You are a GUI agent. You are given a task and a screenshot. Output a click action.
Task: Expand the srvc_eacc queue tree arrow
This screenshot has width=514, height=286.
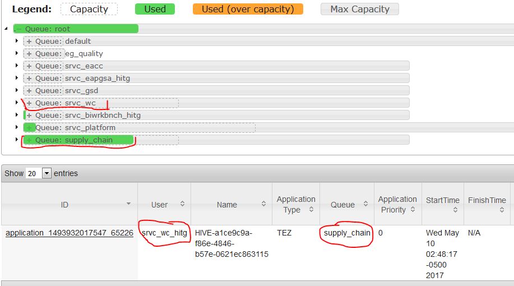pyautogui.click(x=17, y=66)
